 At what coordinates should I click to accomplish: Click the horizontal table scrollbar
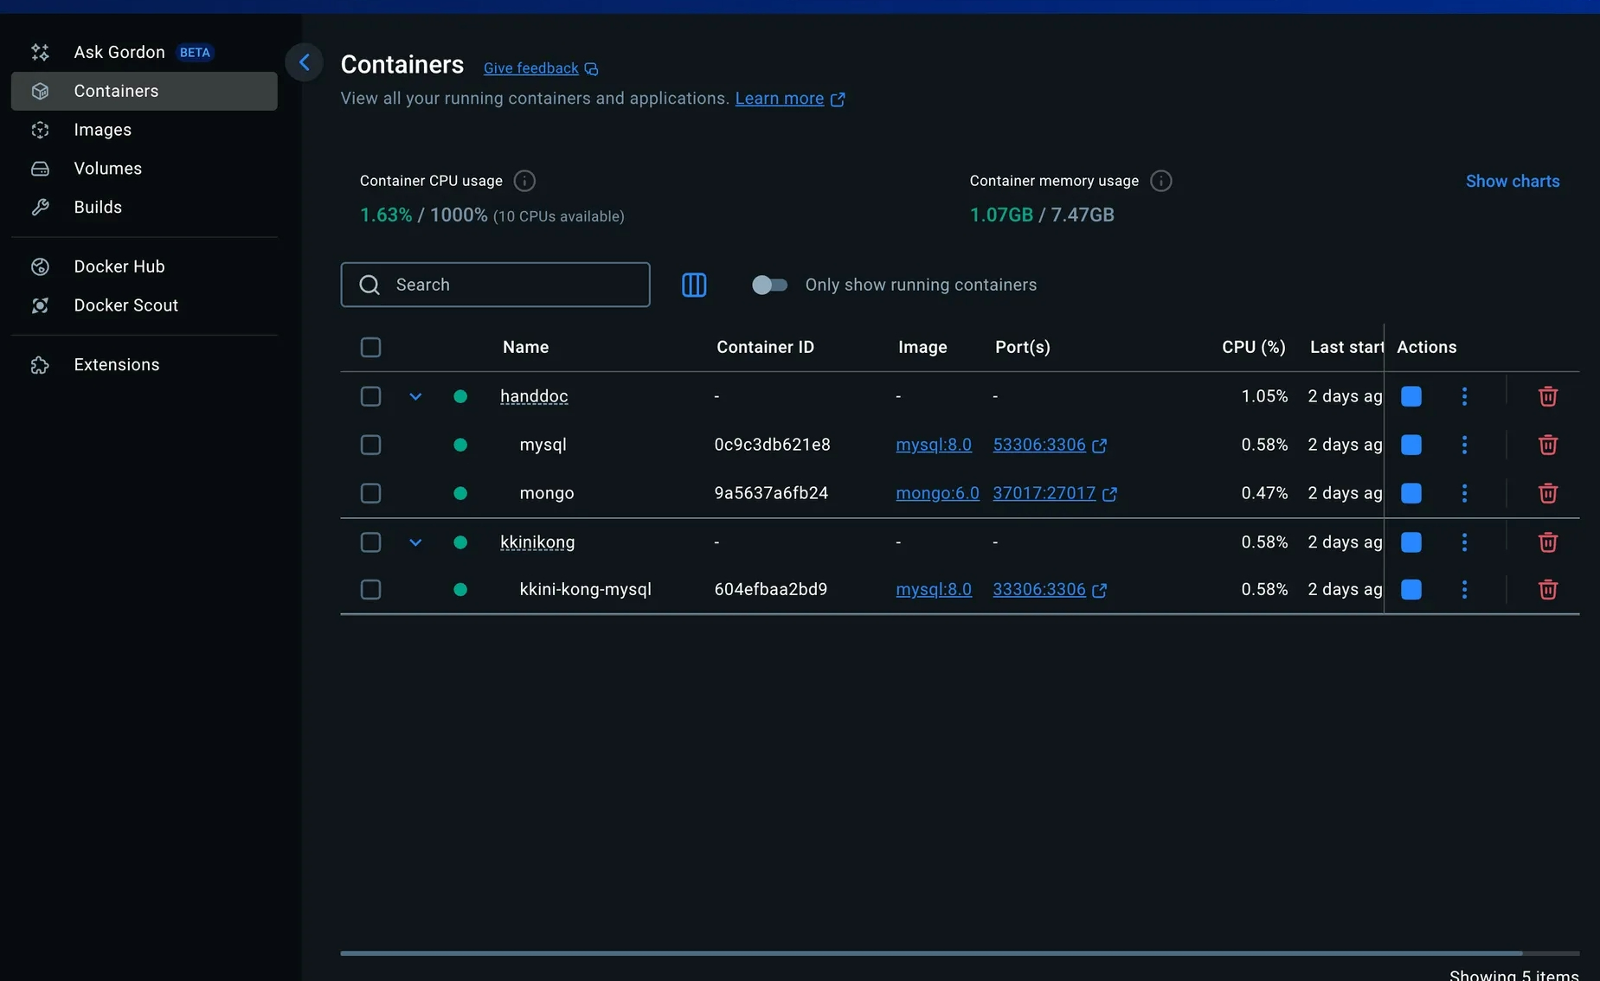click(931, 953)
